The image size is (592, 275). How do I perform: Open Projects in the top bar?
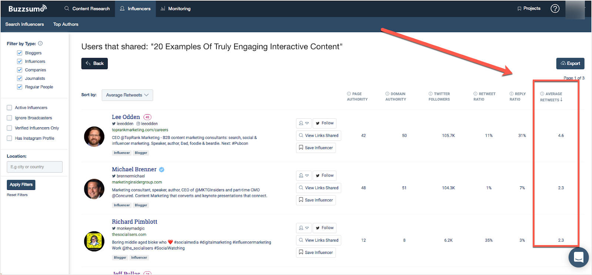click(x=529, y=9)
